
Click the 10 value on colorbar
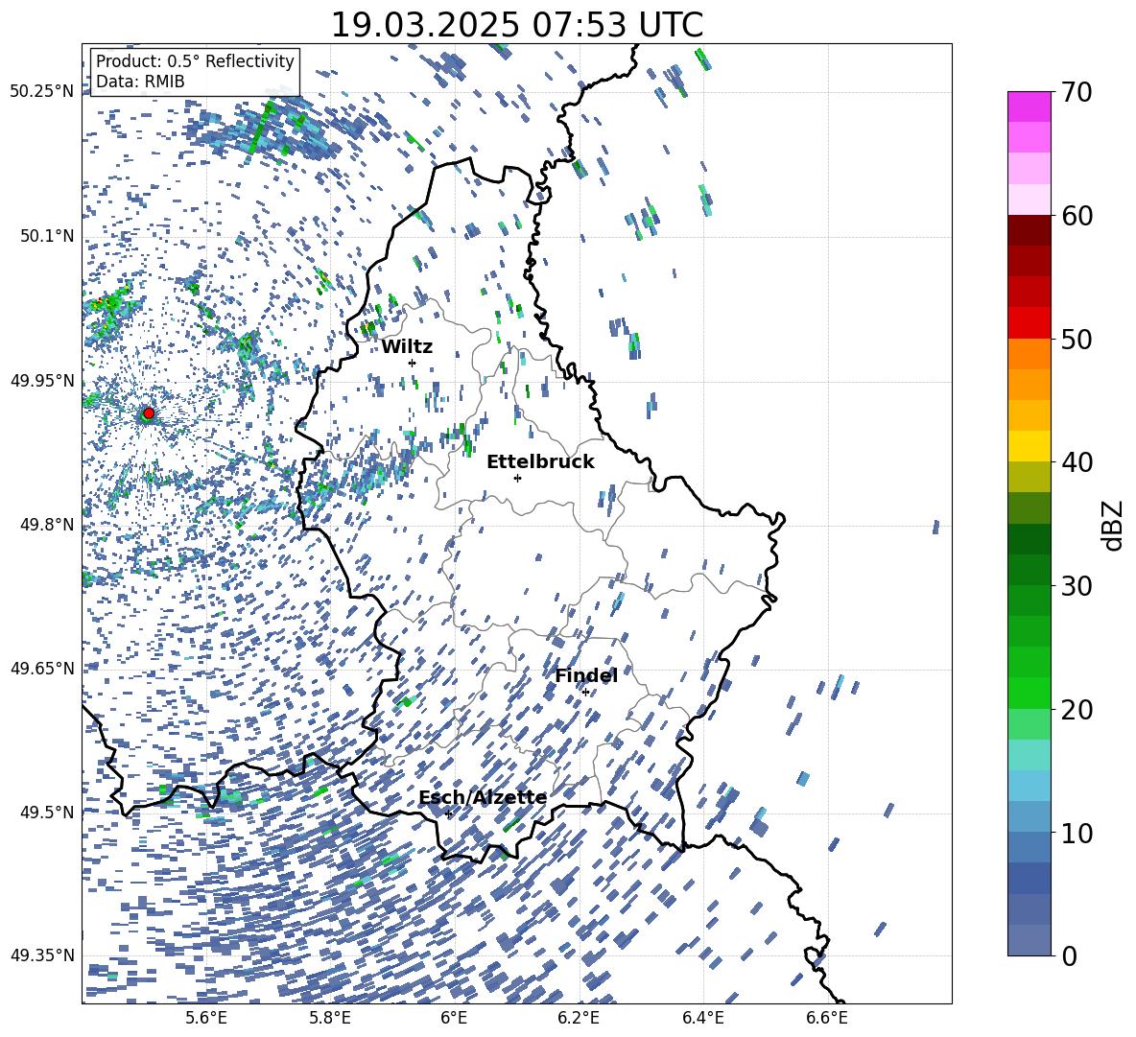click(1077, 834)
